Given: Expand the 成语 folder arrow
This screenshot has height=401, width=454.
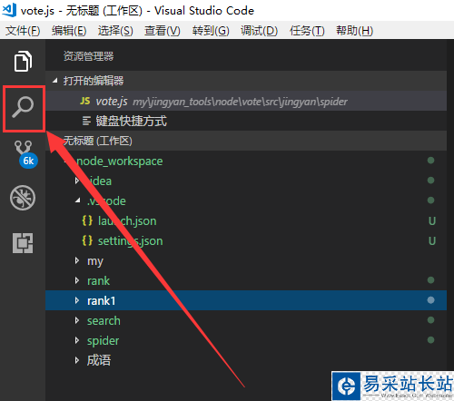Looking at the screenshot, I should (77, 360).
